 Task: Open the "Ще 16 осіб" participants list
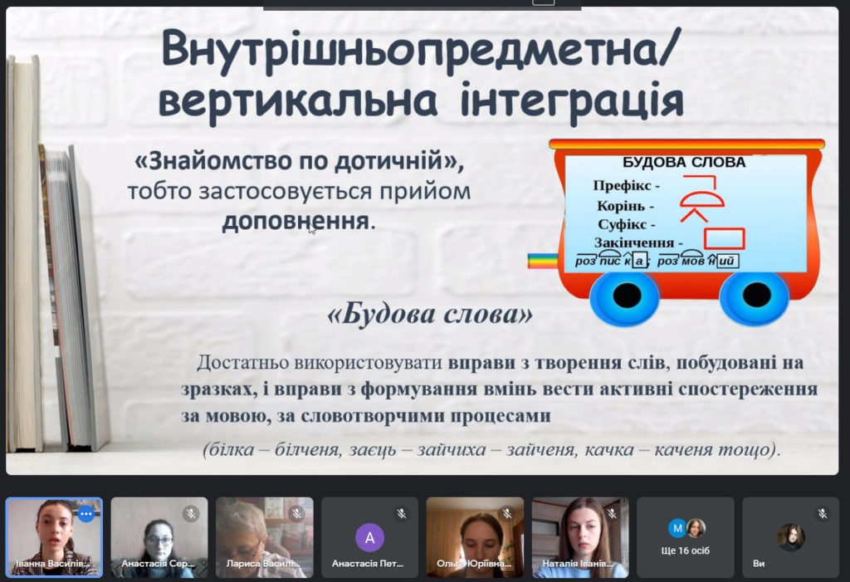tap(685, 537)
